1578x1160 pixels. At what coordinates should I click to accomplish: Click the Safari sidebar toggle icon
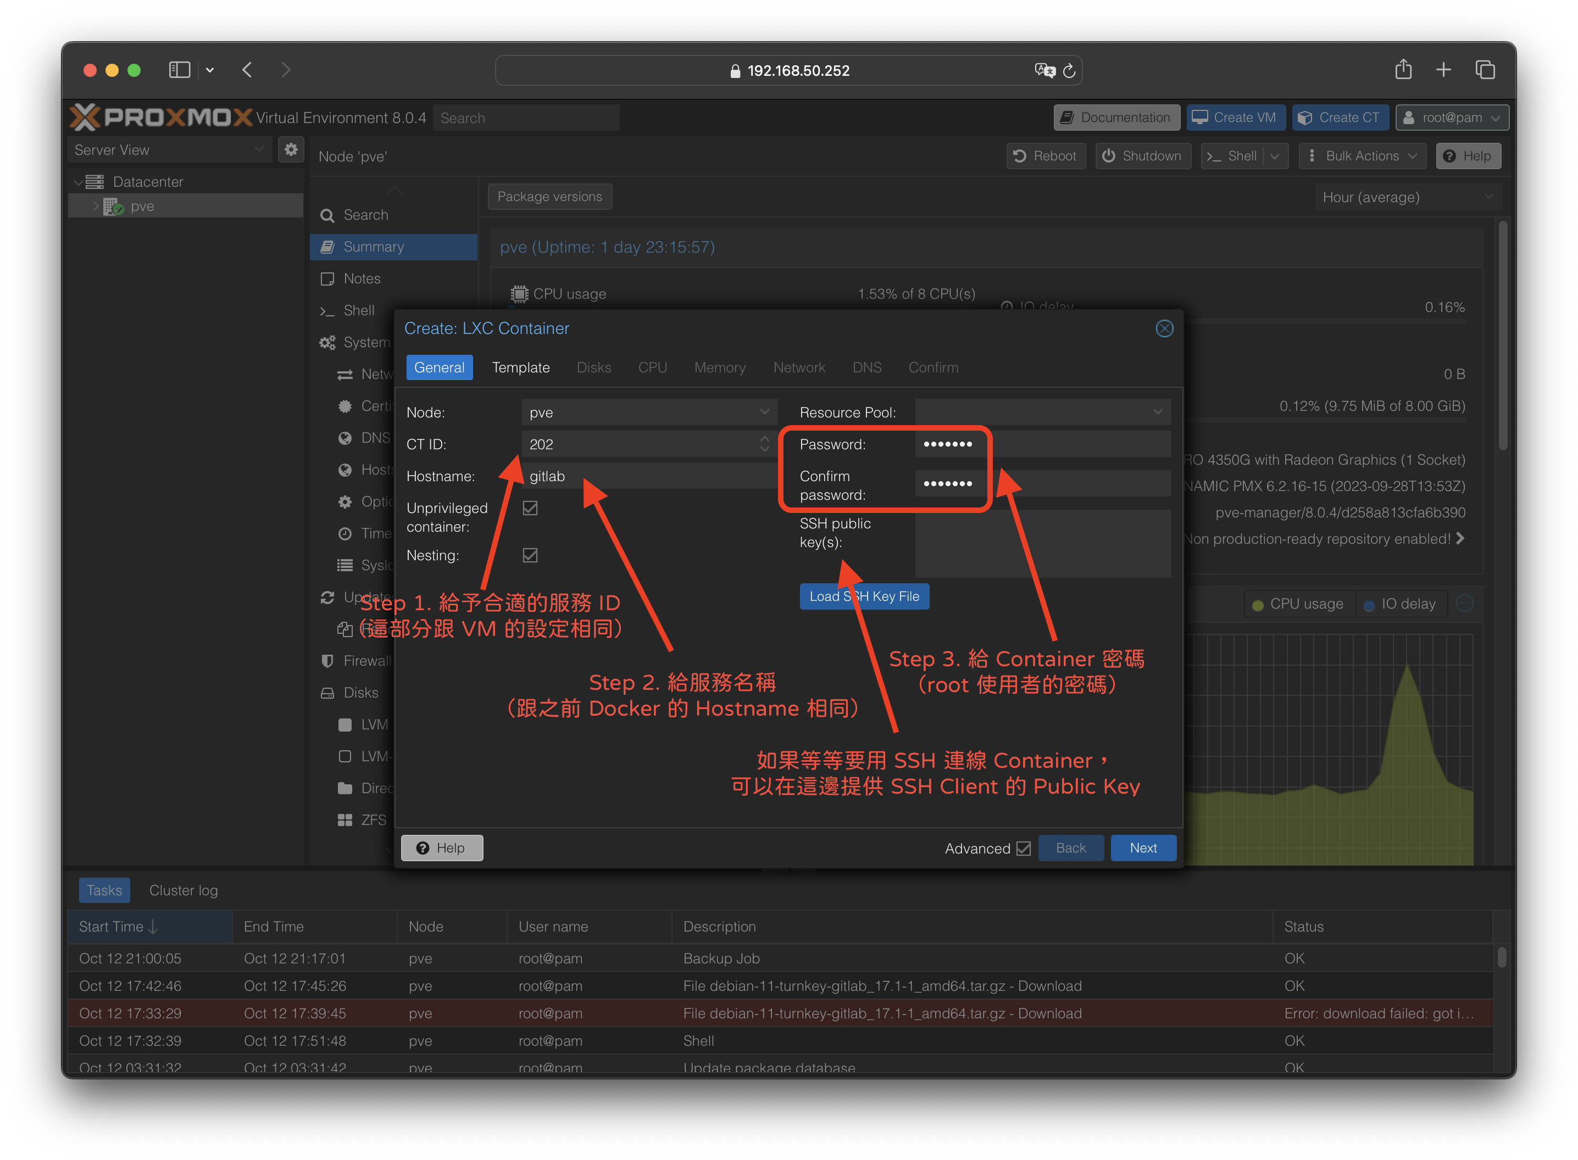[180, 70]
